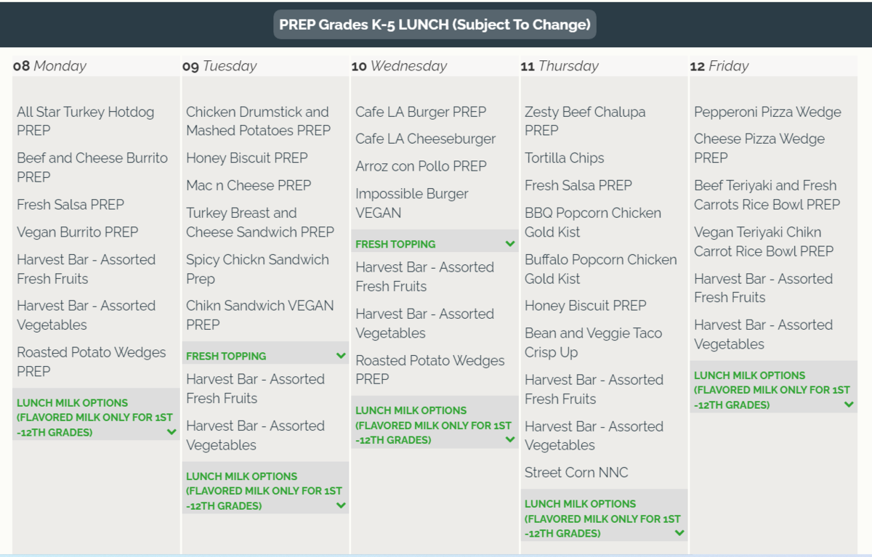Select the 08 Monday day header
The width and height of the screenshot is (872, 557).
(x=49, y=66)
